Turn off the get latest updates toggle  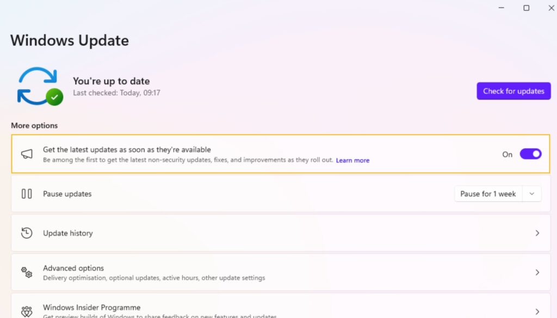click(530, 154)
